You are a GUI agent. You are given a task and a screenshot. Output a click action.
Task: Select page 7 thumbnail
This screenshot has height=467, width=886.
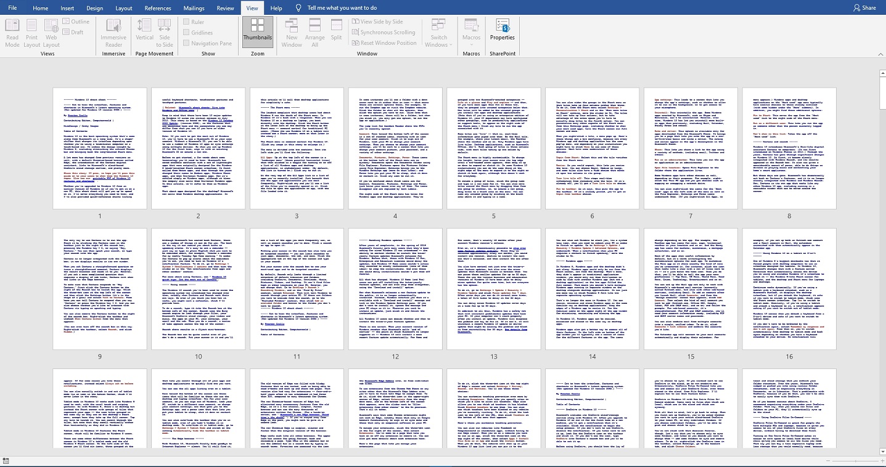click(691, 148)
